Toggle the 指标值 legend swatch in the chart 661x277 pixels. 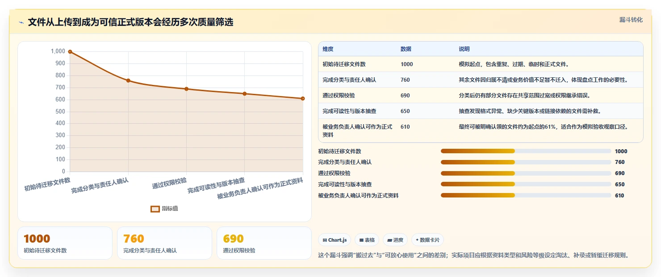155,209
